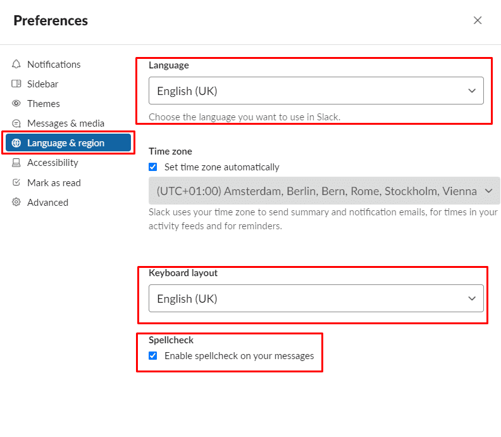This screenshot has width=501, height=437.
Task: Click the Language dropdown chevron
Action: 472,91
